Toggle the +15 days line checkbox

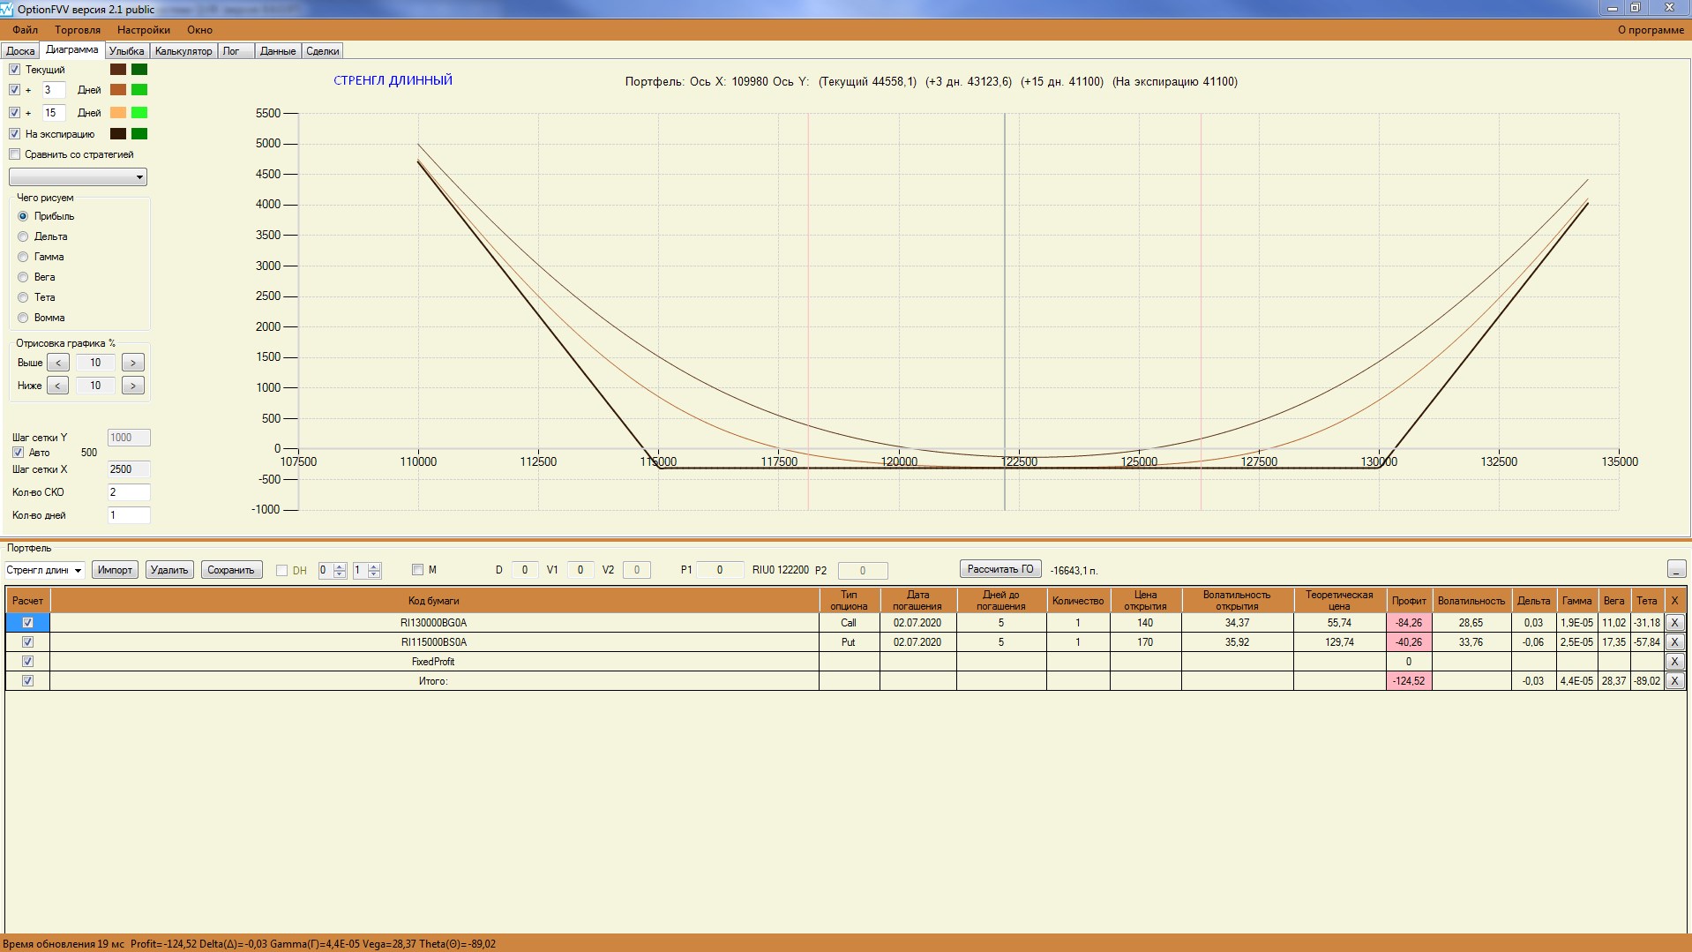pos(14,113)
